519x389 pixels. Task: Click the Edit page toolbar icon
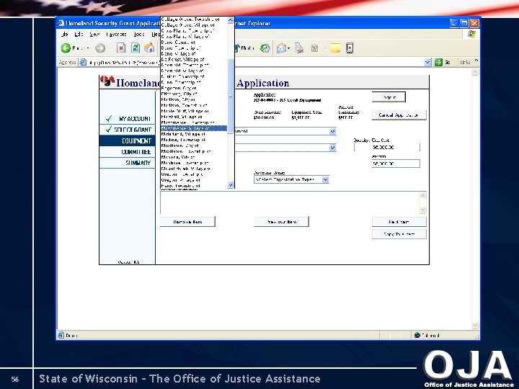coord(314,49)
